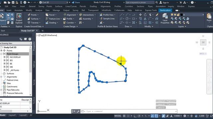Expand the Create Ground Data panel

coord(34,26)
